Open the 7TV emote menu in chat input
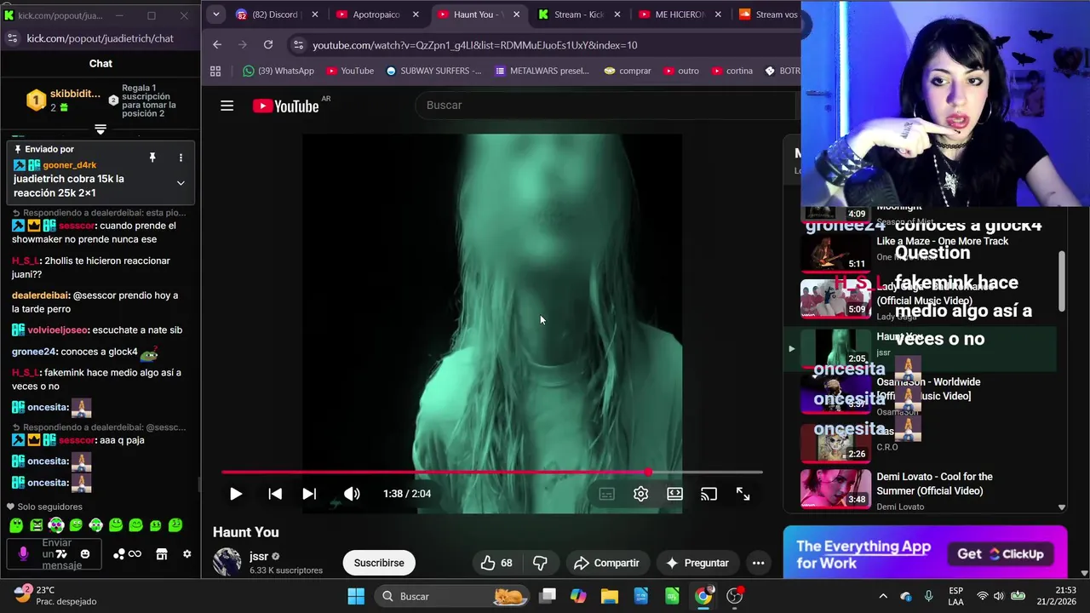 coord(61,554)
